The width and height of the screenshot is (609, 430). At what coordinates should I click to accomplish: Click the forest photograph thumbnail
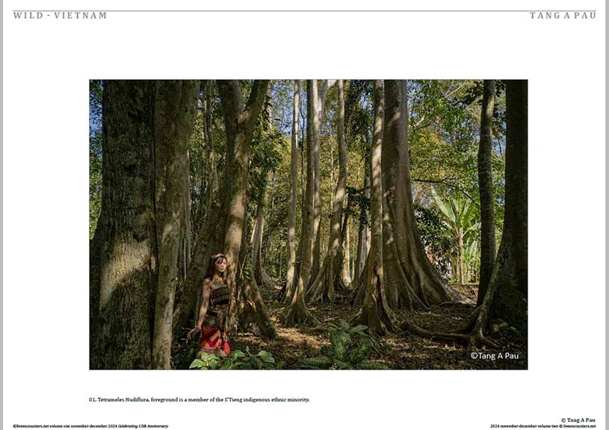[x=309, y=224]
